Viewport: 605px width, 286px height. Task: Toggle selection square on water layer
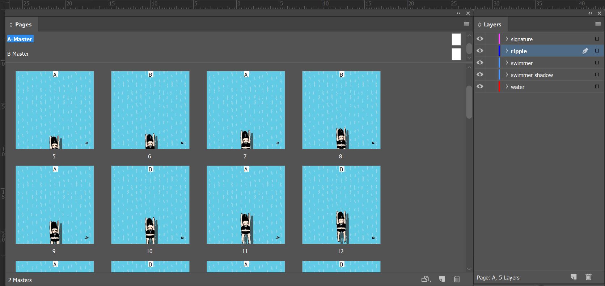coord(597,86)
